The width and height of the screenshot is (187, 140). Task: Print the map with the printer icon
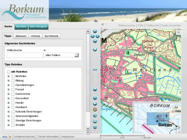click(x=95, y=127)
